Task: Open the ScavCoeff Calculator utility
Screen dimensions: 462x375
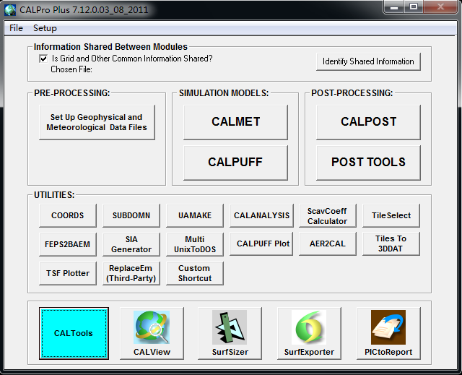Action: [327, 216]
